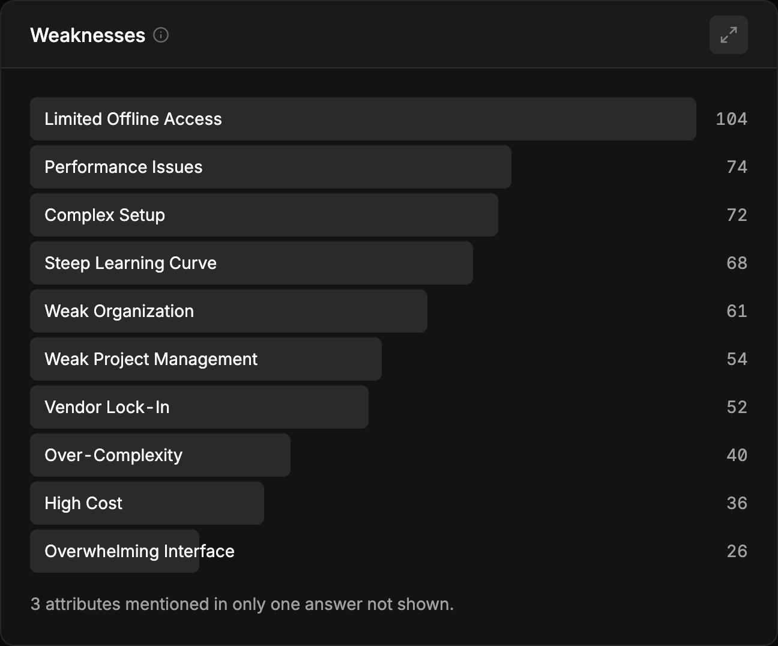Click the count value 52
Screen dimensions: 778x646
pyautogui.click(x=737, y=407)
